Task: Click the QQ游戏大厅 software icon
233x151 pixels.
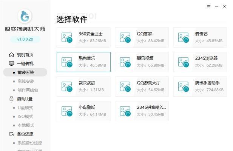Action: 125,86
